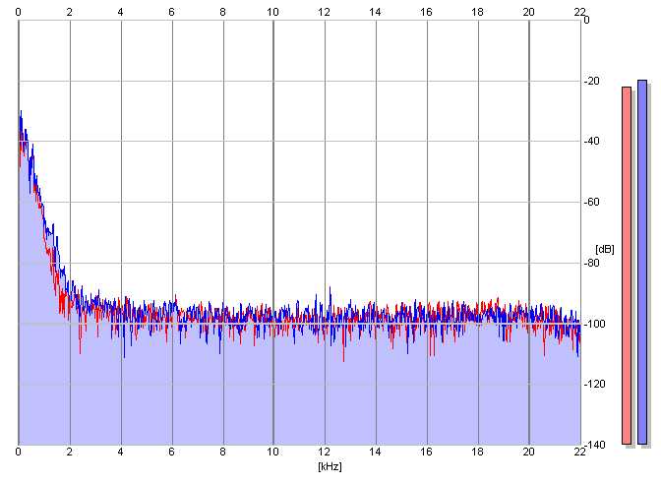Image resolution: width=661 pixels, height=484 pixels.
Task: Click the [kHz] unit label below the graph
Action: pos(330,466)
